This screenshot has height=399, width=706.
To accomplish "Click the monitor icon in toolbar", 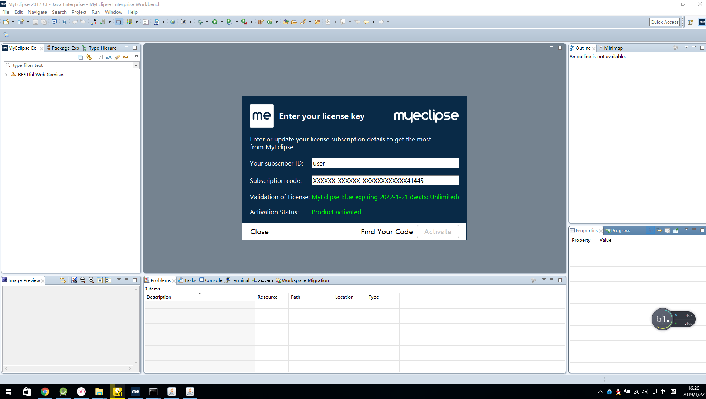I will tap(54, 22).
